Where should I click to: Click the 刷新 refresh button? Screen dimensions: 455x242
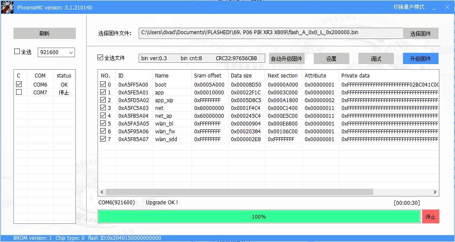[44, 33]
